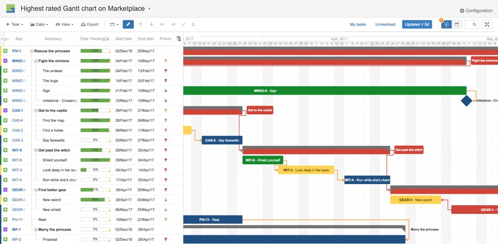
Task: Click orange priority arrow for Get to the castle
Action: 166,111
